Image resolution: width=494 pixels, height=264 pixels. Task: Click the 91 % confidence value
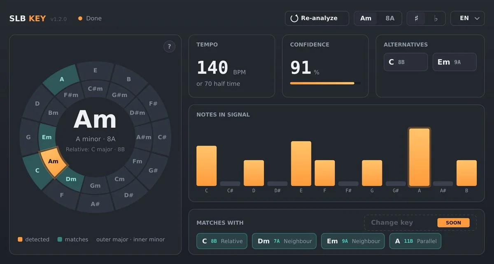(305, 68)
